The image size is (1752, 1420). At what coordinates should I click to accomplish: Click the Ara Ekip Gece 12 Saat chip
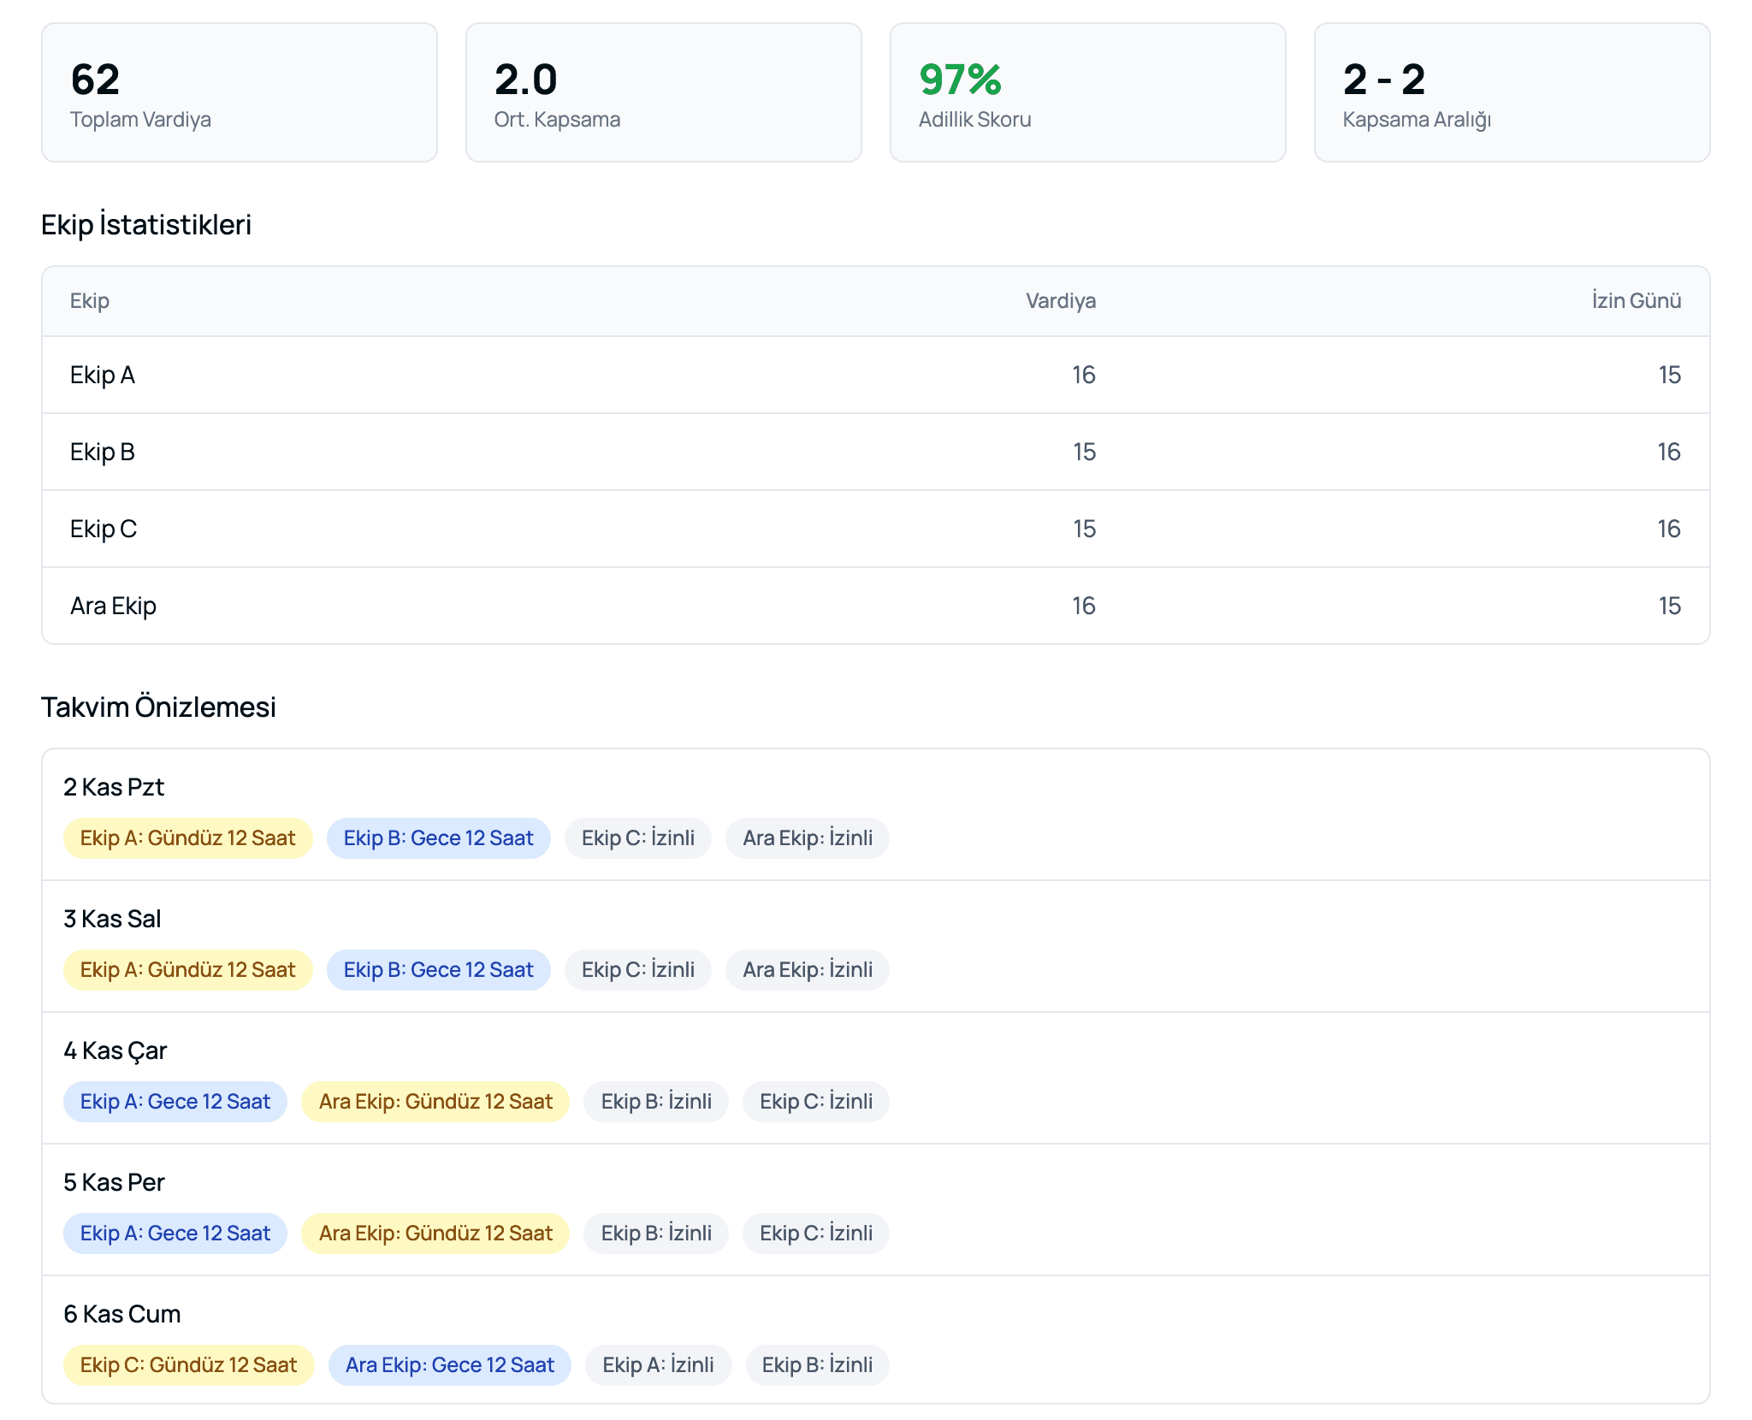tap(450, 1365)
